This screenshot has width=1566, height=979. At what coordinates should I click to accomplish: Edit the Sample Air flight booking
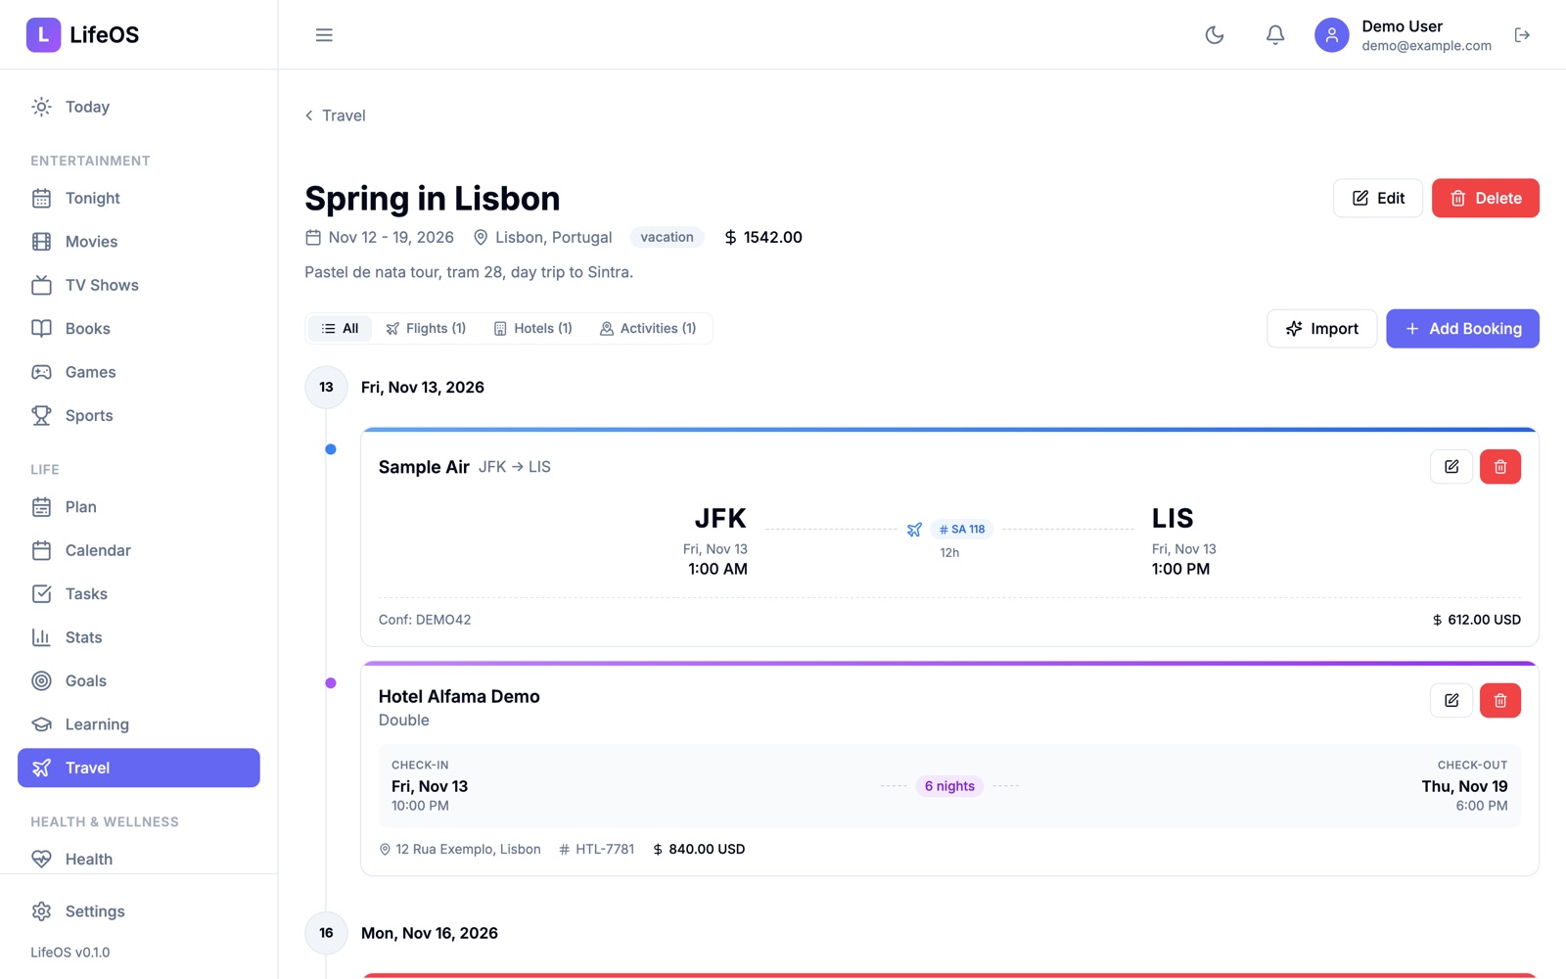[1451, 467]
